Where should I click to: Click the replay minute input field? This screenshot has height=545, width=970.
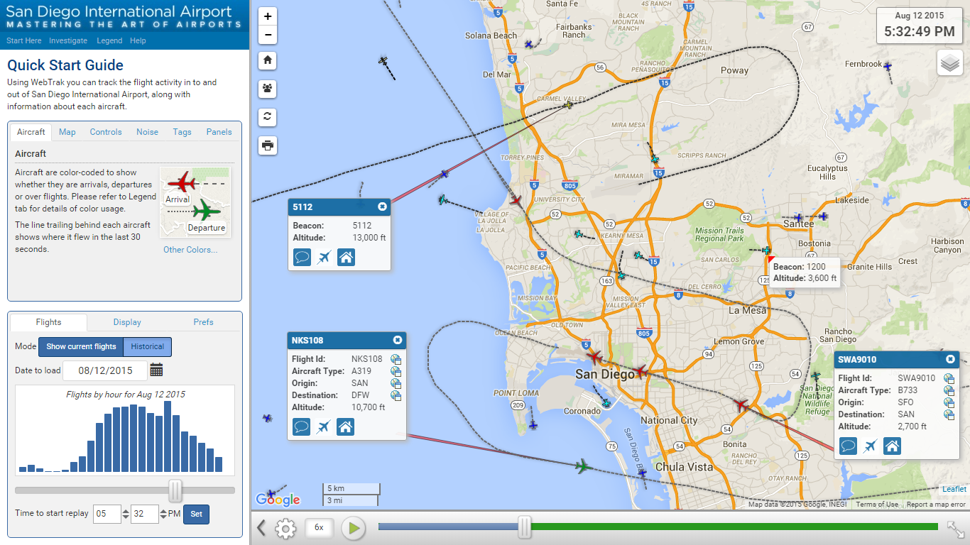coord(145,514)
